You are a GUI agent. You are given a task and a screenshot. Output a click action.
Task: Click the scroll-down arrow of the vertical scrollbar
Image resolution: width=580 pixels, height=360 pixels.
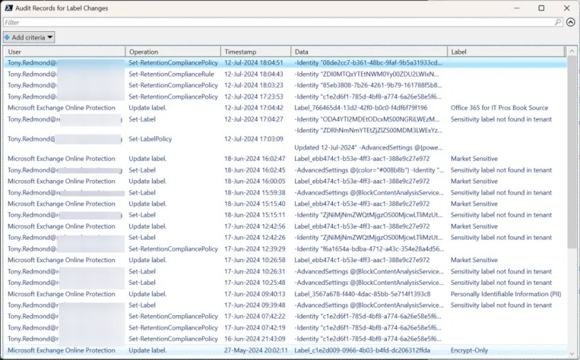tap(572, 352)
